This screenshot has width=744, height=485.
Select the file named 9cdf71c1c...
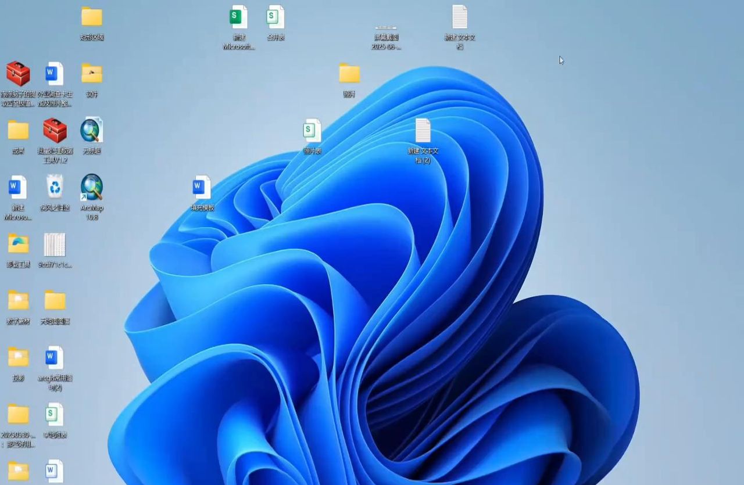pyautogui.click(x=55, y=245)
